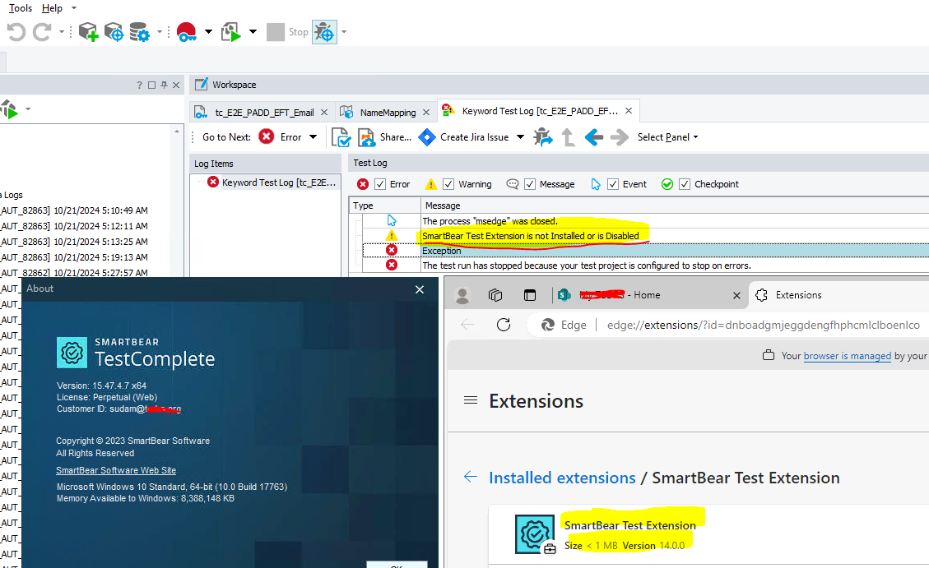Open the run button dropdown arrow
The width and height of the screenshot is (929, 568).
tap(253, 30)
